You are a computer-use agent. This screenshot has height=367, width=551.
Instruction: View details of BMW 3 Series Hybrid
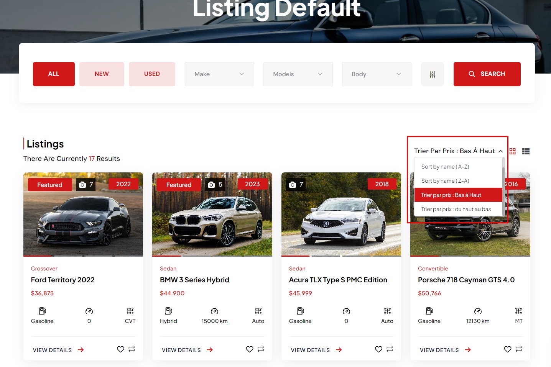(187, 350)
